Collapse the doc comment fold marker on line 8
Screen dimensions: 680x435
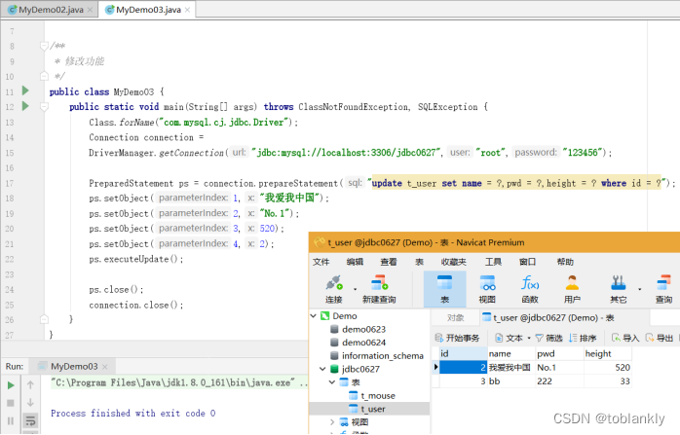[44, 46]
